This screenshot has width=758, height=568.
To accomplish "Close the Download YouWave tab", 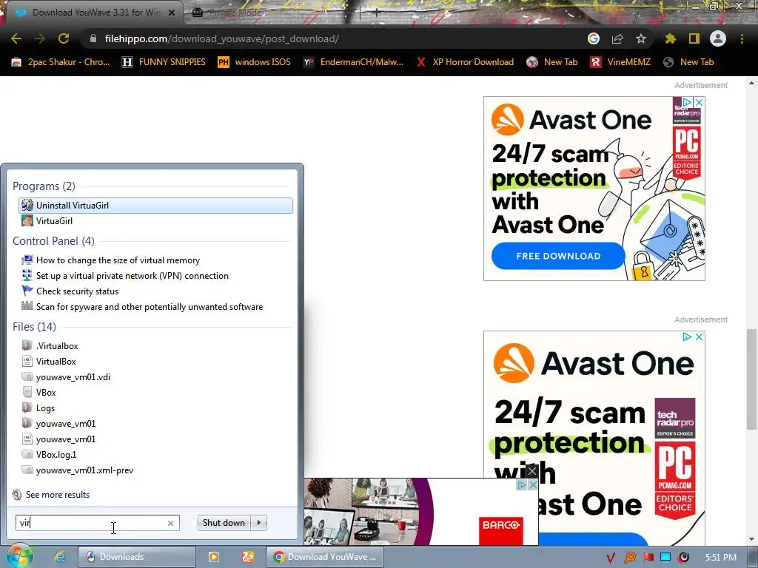I will 172,13.
